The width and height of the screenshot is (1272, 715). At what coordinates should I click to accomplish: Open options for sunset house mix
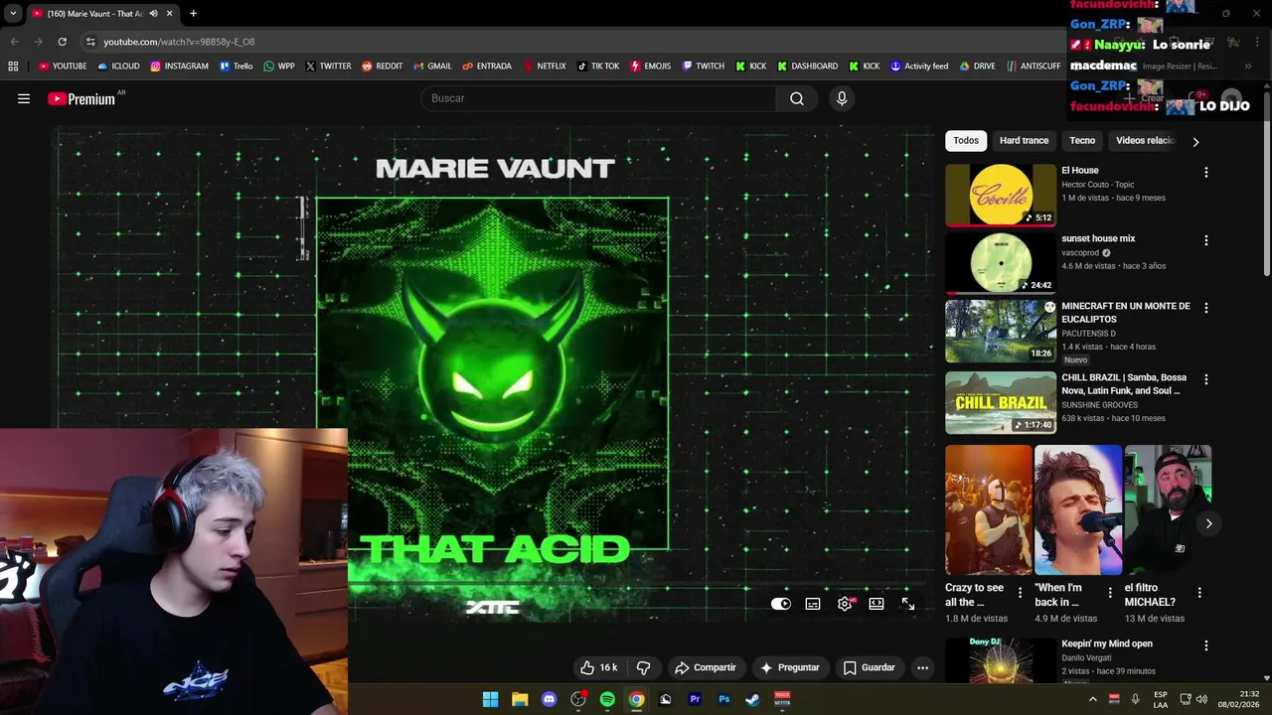pyautogui.click(x=1206, y=240)
